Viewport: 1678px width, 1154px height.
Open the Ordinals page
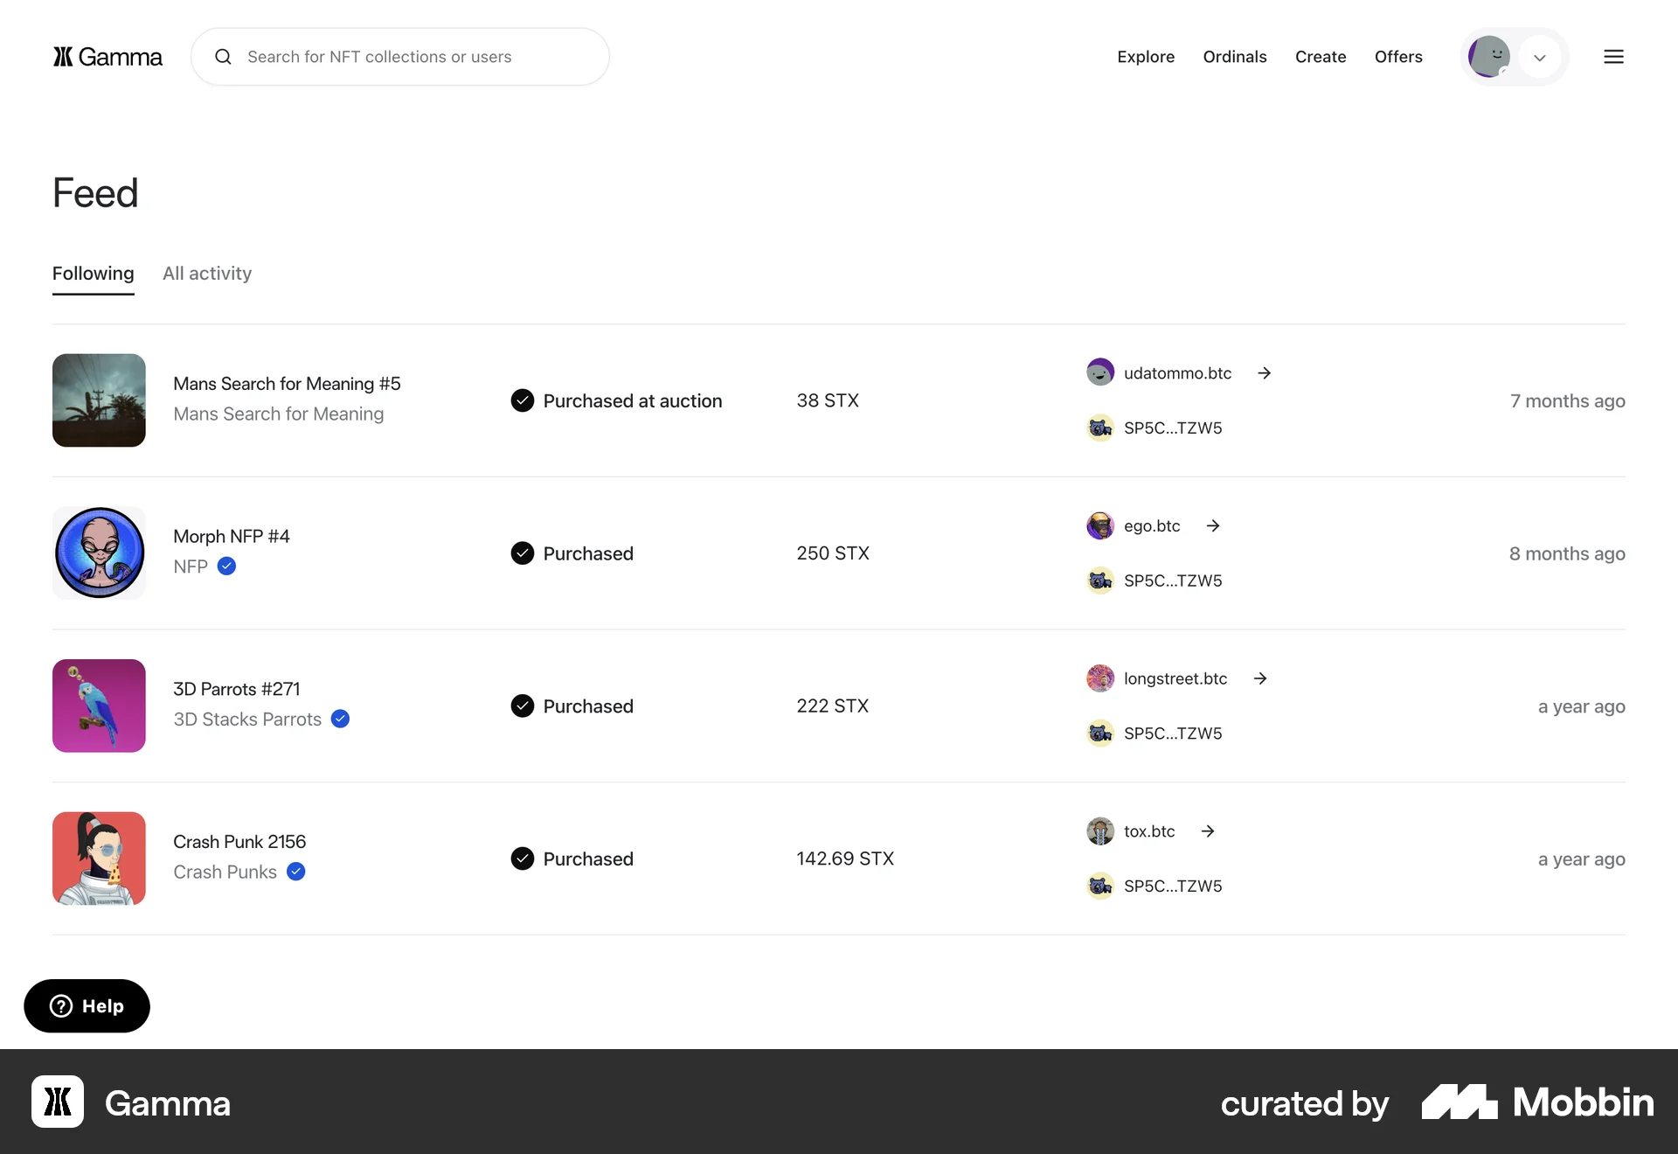(x=1234, y=56)
